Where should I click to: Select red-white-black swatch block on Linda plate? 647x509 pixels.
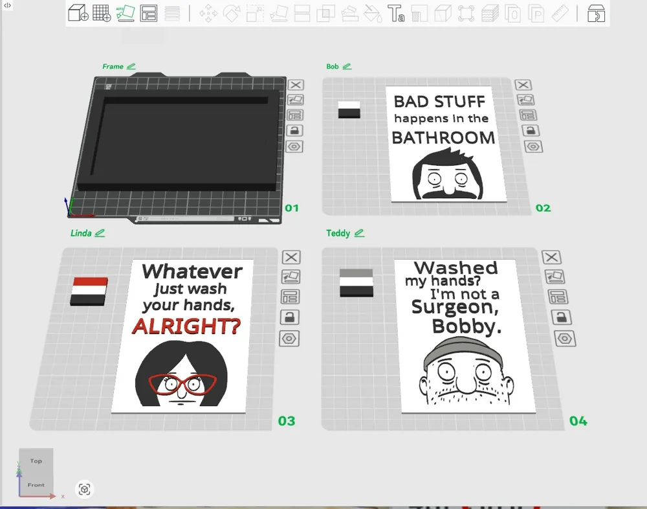[x=89, y=291]
